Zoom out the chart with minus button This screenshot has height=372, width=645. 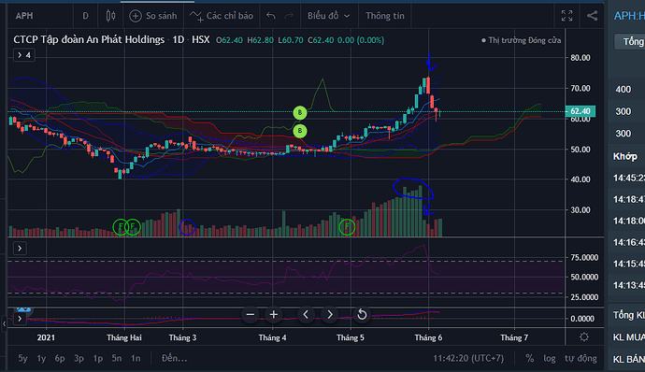(251, 315)
